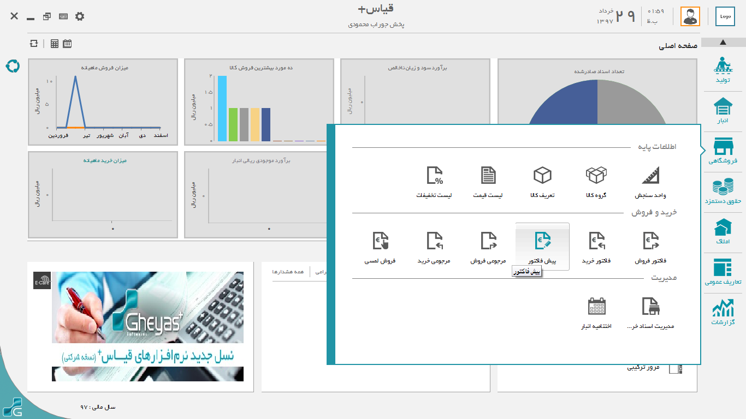
Task: Open the تولید (Production) sidebar module
Action: pos(723,70)
